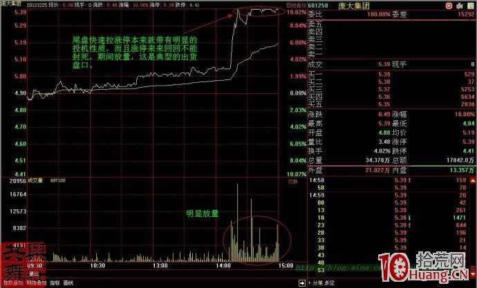The width and height of the screenshot is (477, 288).
Task: Click the 总额 value 17842.0万
Action: [460, 160]
